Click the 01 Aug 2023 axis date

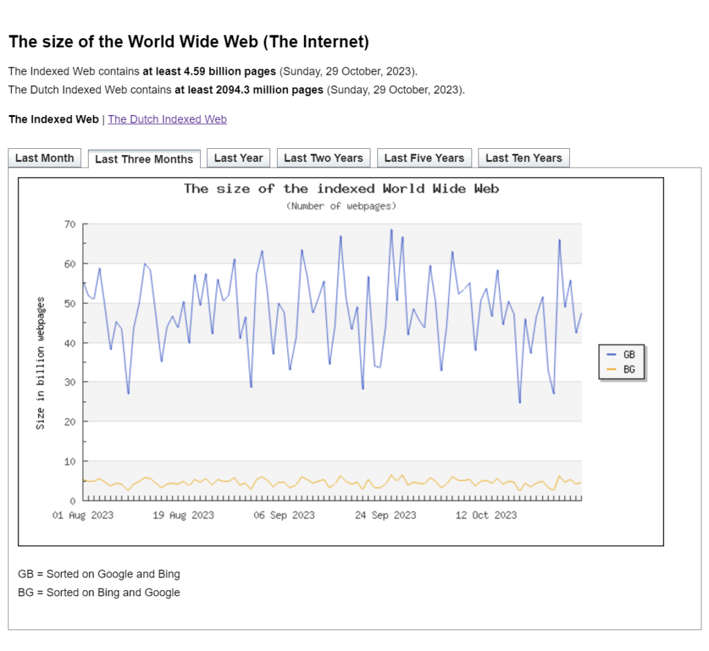click(x=83, y=515)
